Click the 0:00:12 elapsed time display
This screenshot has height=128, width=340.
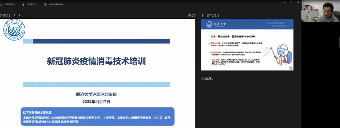(x=5, y=15)
